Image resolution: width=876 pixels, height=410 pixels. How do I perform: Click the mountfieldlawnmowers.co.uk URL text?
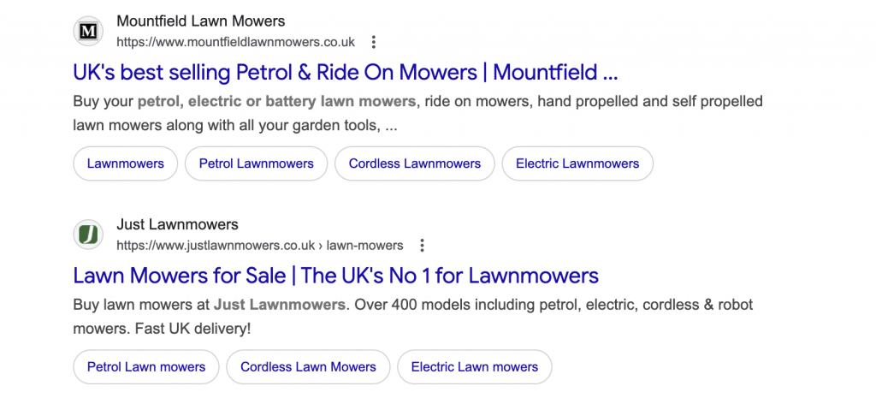pos(235,42)
